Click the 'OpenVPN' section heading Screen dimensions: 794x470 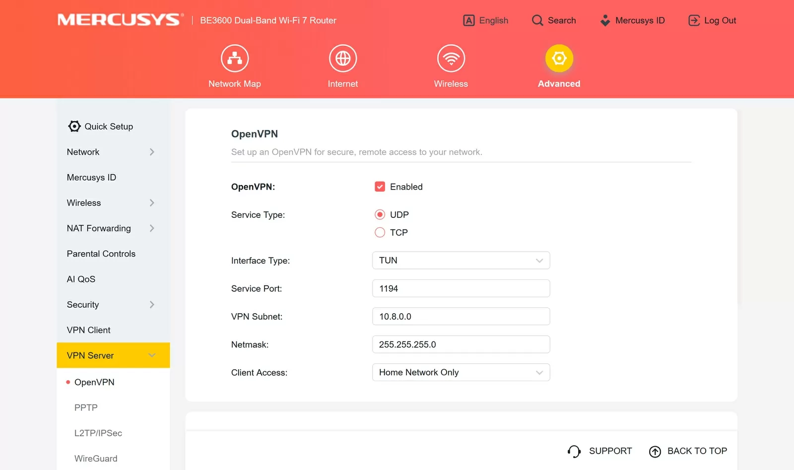[x=255, y=134]
